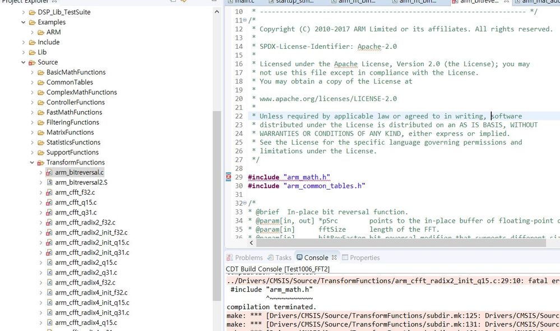Select arm_cfft_radix4_init_f32.c in the tree
This screenshot has width=560, height=331.
point(91,292)
